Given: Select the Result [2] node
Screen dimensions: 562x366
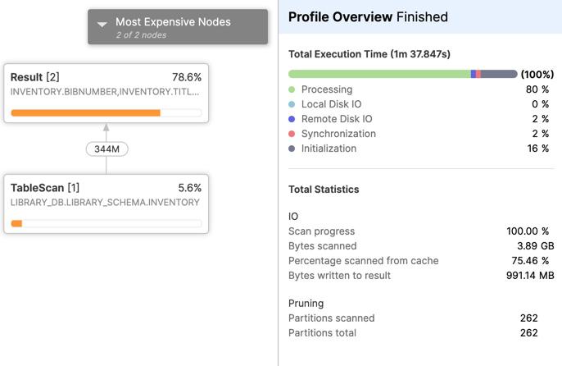Looking at the screenshot, I should [x=106, y=92].
